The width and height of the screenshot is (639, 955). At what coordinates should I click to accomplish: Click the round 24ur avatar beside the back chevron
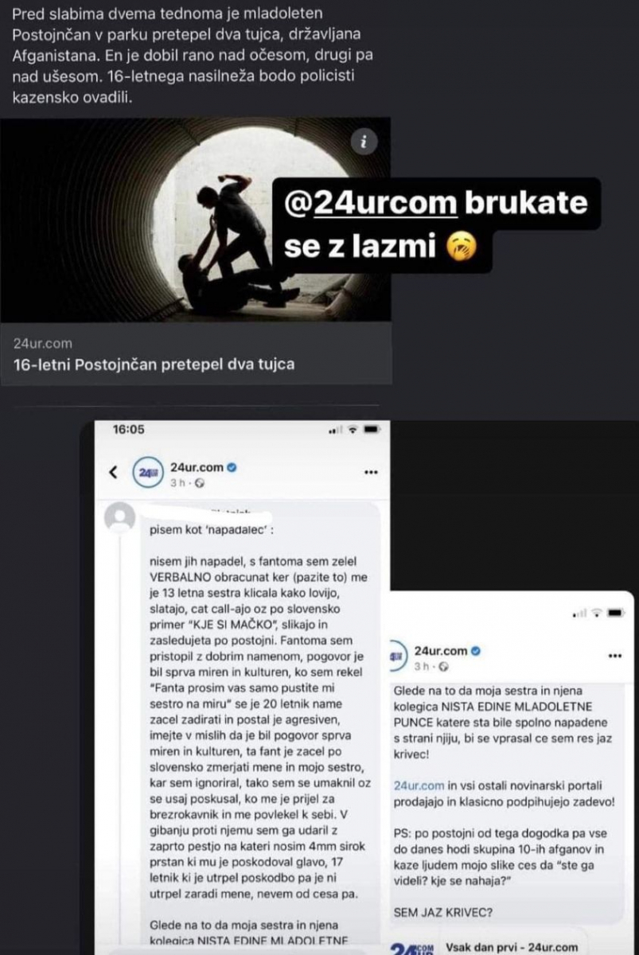[144, 473]
